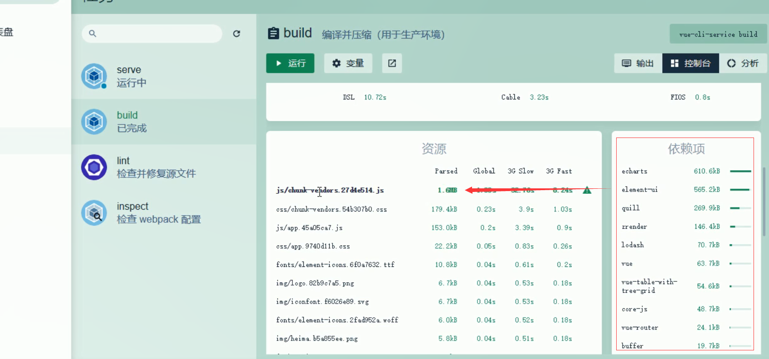Screen dimensions: 769x359
Task: Click the vue dependency entry
Action: (627, 263)
